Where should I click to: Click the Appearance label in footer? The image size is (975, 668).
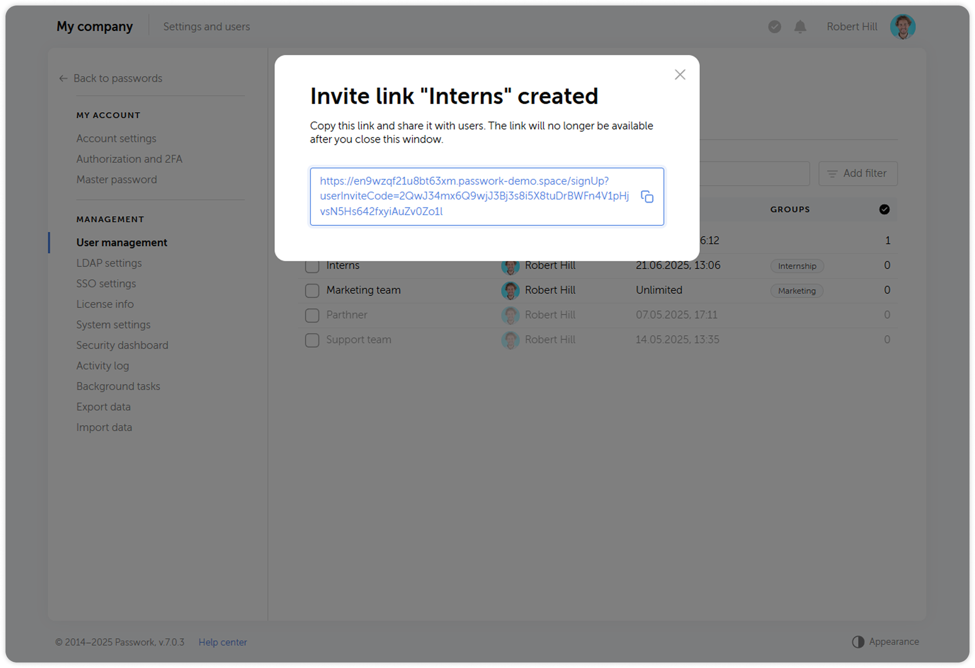[894, 641]
